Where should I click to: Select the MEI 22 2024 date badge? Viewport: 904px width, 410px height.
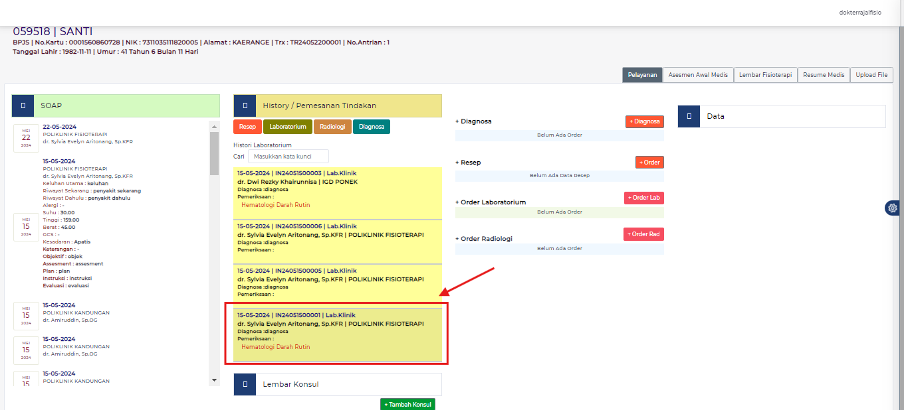[26, 137]
